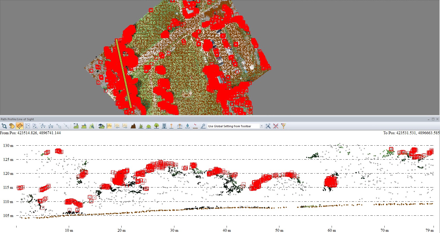Click the mountain-with-wrench profile settings icon
Image resolution: width=440 pixels, height=233 pixels.
92,126
